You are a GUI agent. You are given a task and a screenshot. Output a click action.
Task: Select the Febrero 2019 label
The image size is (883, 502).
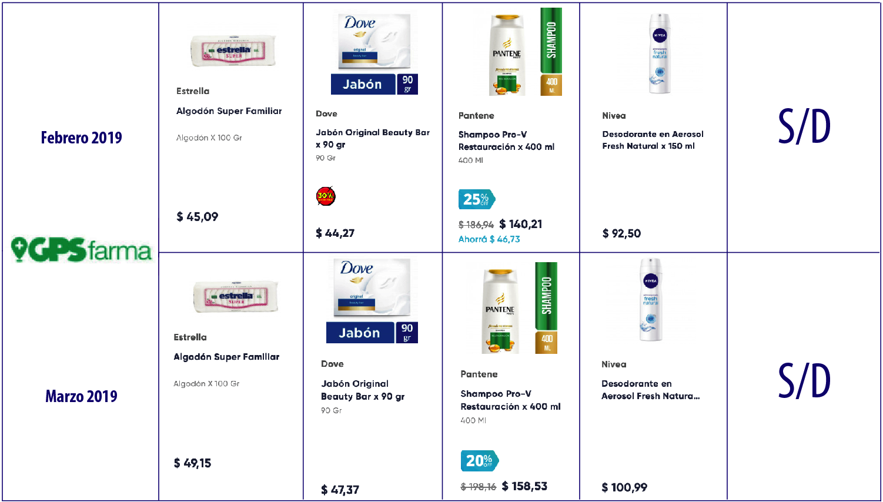click(82, 138)
